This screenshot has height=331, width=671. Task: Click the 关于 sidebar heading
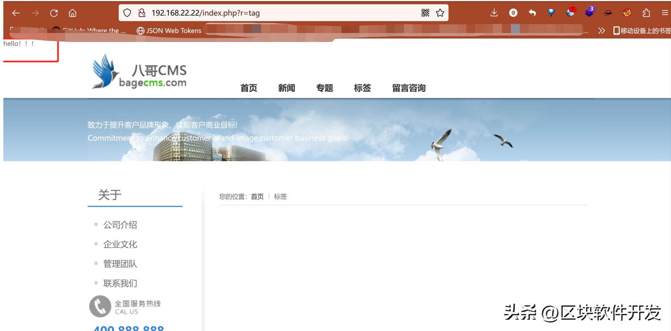click(110, 195)
